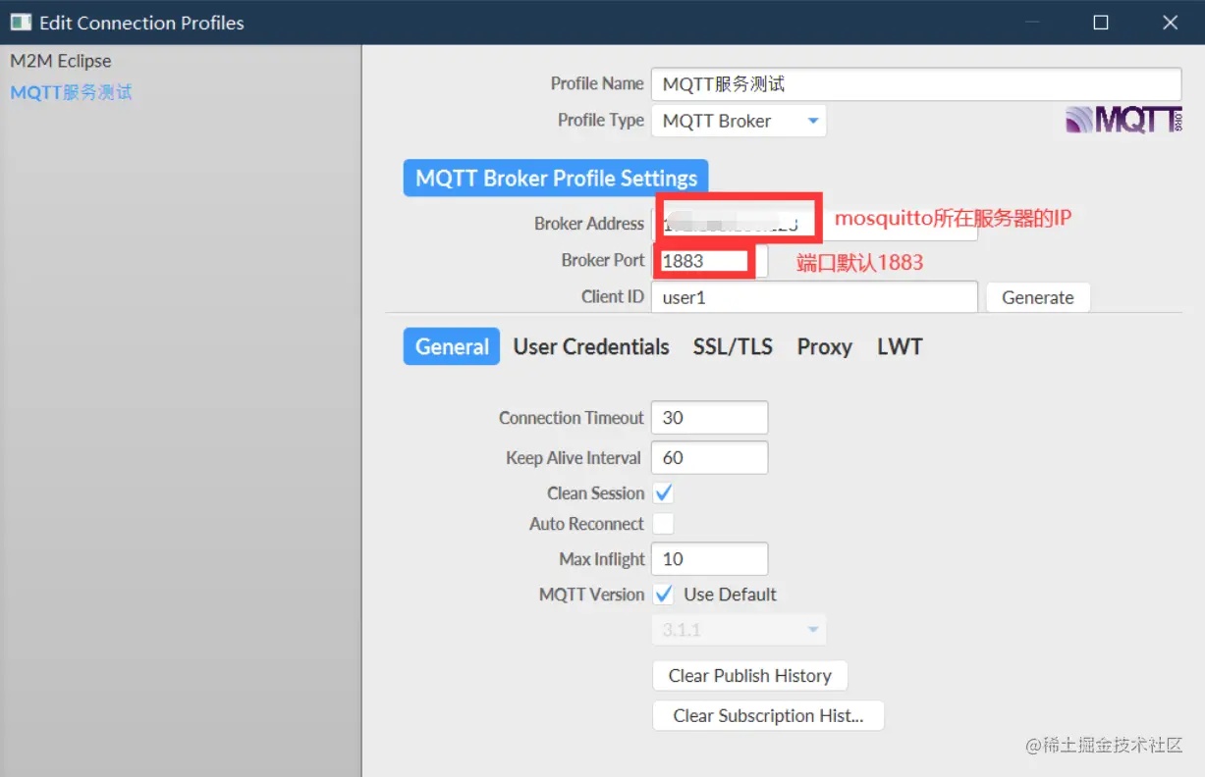1205x777 pixels.
Task: Click the Client ID field containing user1
Action: click(x=814, y=297)
